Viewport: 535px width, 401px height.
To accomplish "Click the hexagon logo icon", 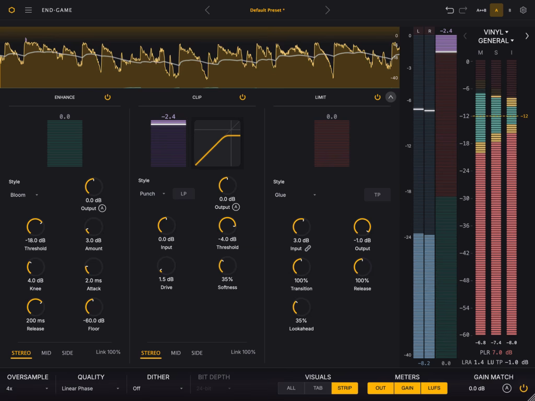I will pos(11,10).
